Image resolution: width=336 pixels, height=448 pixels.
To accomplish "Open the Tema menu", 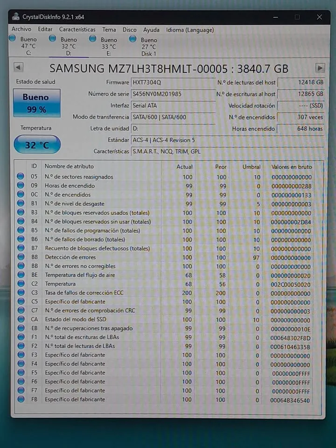I will coord(109,30).
